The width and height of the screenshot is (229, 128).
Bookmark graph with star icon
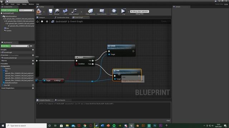(38, 21)
